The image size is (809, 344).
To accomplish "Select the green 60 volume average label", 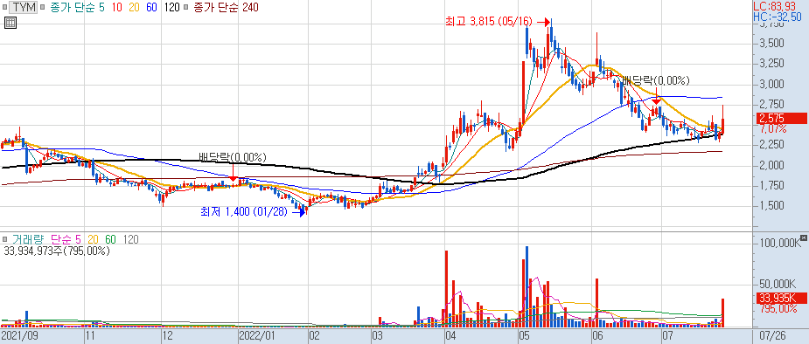I will (111, 239).
